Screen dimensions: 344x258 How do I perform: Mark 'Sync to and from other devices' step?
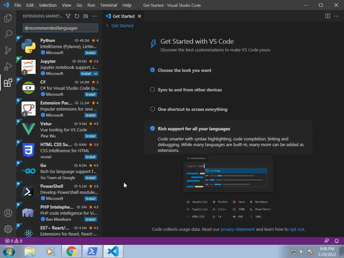point(153,89)
